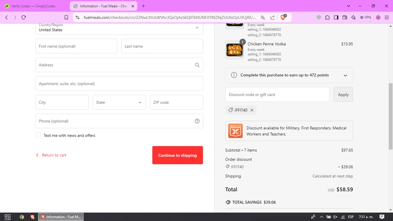This screenshot has width=393, height=221.
Task: Click the battery tray icon
Action: [x=328, y=217]
